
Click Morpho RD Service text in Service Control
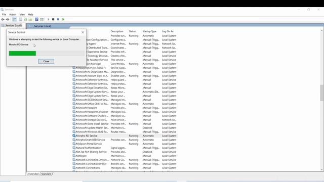pos(19,44)
